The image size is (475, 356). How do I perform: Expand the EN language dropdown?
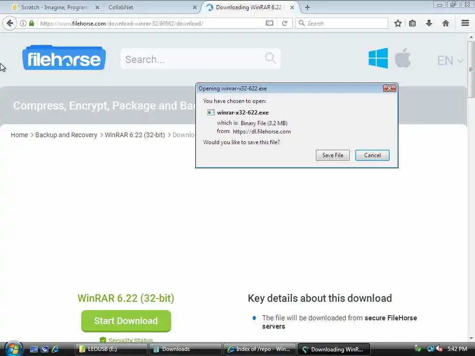[450, 61]
